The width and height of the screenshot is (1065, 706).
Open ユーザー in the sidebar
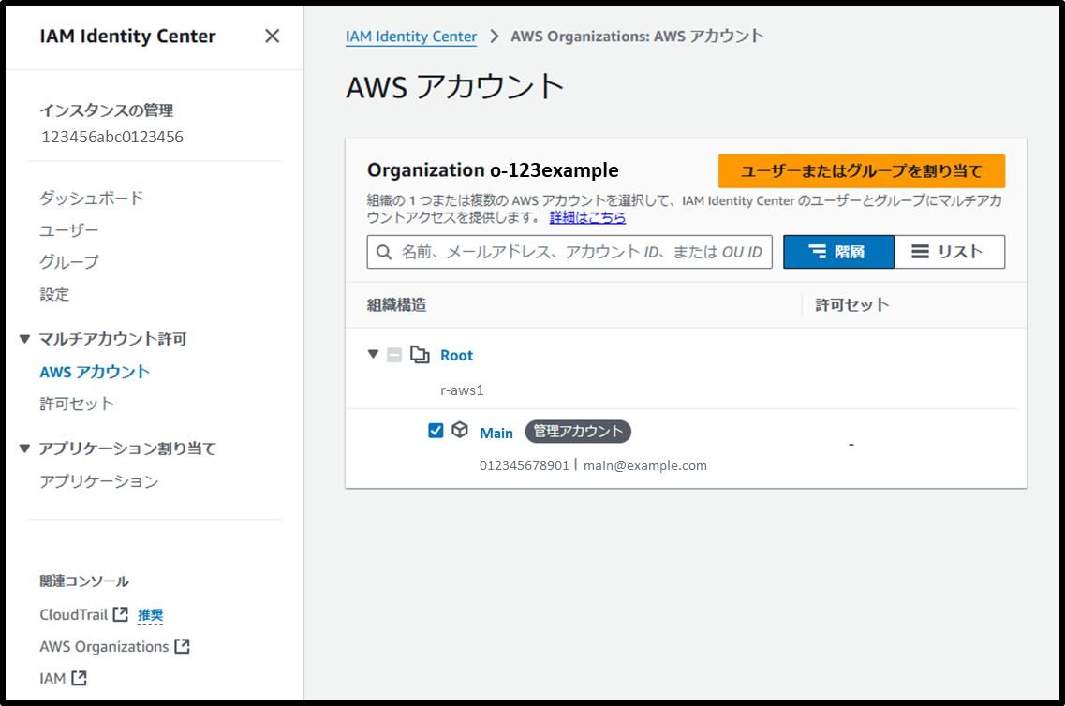click(69, 230)
